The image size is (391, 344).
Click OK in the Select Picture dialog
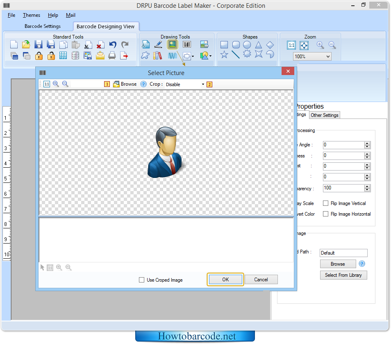225,280
